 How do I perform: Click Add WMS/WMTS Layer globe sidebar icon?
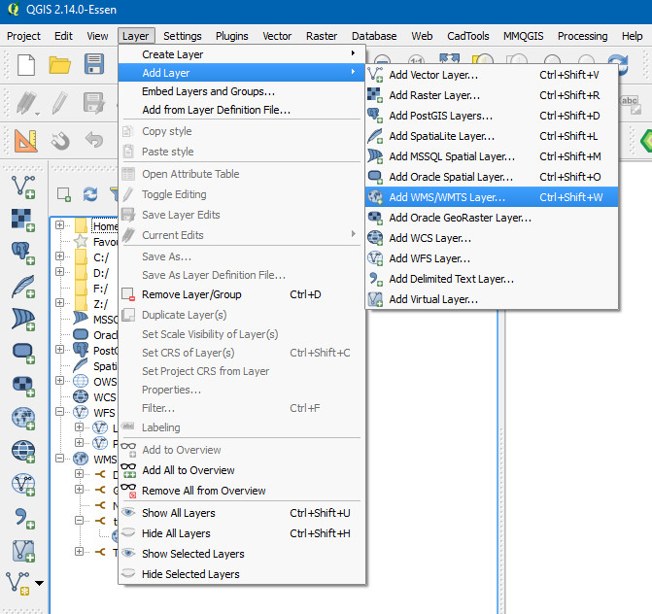23,419
